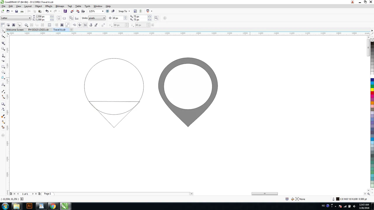The image size is (374, 210).
Task: Select Portrait page orientation
Action: click(x=59, y=18)
